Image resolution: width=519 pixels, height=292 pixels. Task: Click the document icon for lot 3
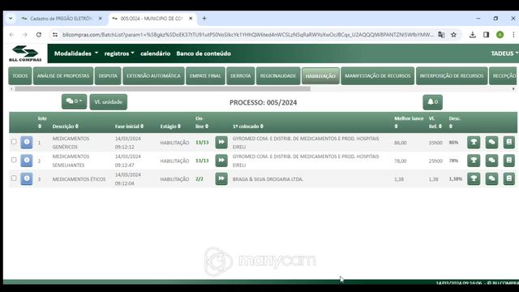pyautogui.click(x=509, y=178)
